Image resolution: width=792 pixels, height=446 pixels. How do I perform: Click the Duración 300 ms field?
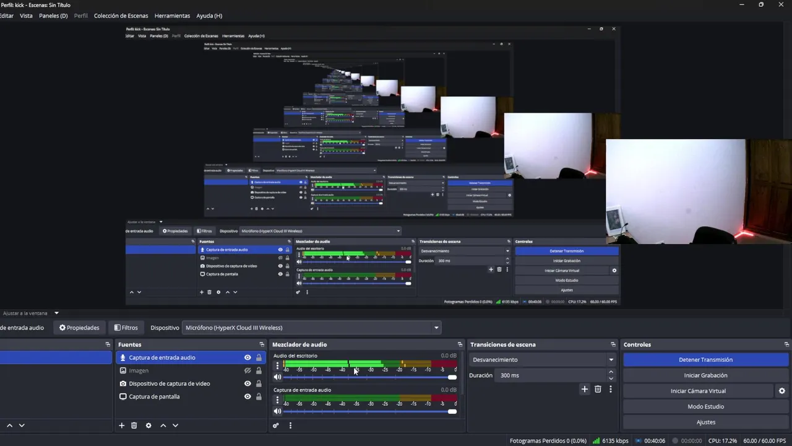point(549,375)
